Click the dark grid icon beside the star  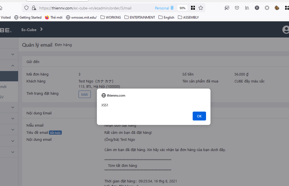click(193, 8)
